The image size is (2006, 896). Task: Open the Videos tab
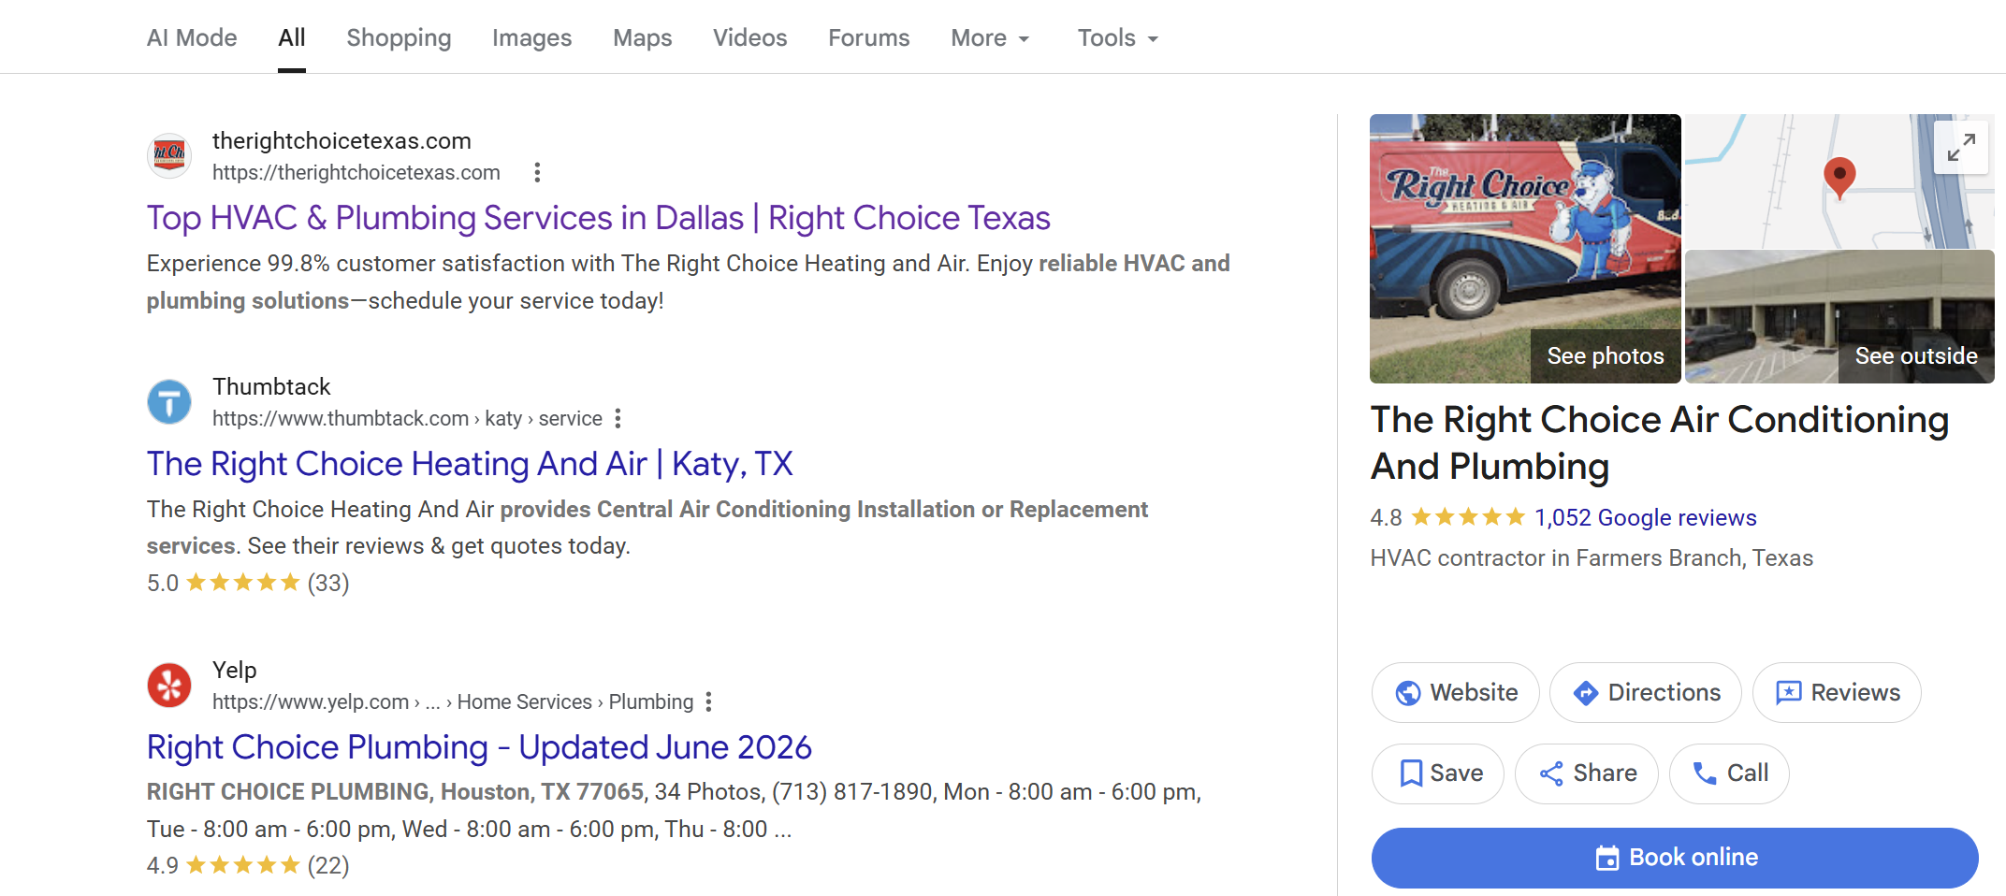tap(749, 37)
